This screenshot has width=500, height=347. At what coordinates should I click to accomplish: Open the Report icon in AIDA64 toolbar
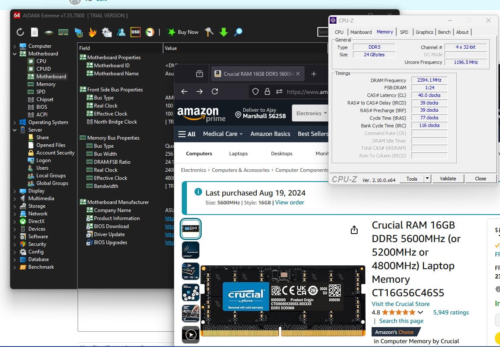point(34,32)
